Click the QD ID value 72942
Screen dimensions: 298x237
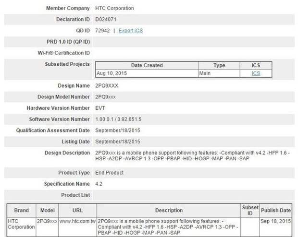[x=102, y=31]
